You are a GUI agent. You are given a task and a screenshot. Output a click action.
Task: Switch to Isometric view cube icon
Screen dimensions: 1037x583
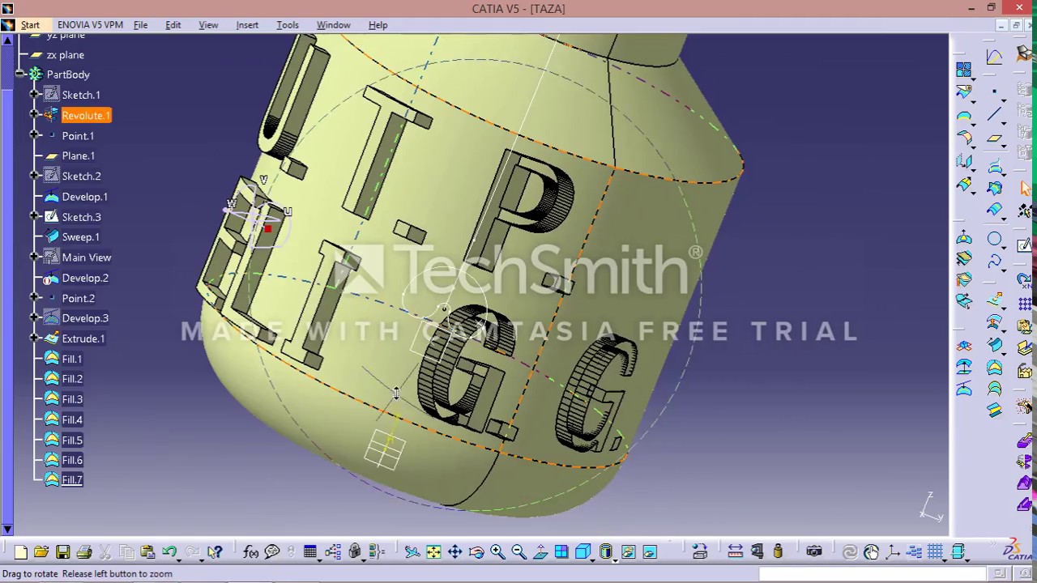[x=583, y=552]
